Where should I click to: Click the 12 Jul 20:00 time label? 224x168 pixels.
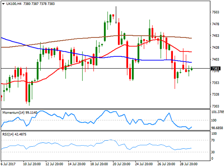[x=54, y=164]
